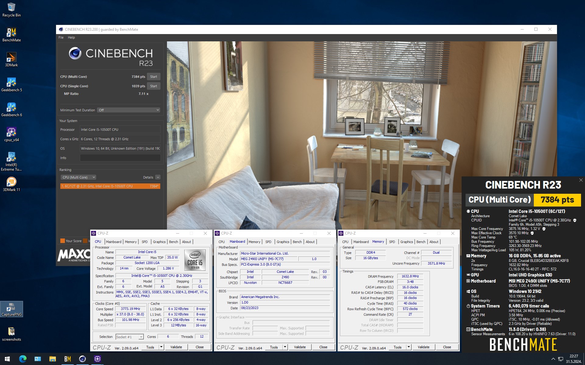This screenshot has height=365, width=585.
Task: Select the CapturePNG desktop icon
Action: tap(11, 309)
